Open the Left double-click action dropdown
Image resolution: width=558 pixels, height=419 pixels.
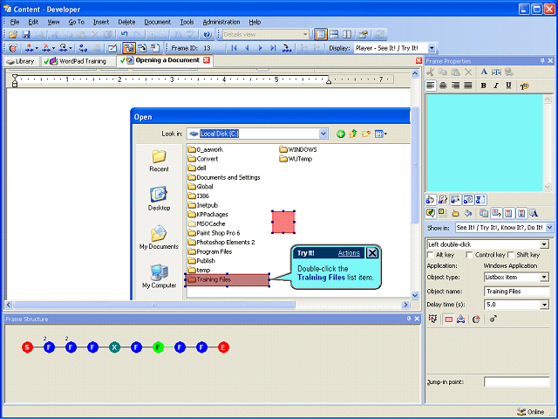point(544,244)
